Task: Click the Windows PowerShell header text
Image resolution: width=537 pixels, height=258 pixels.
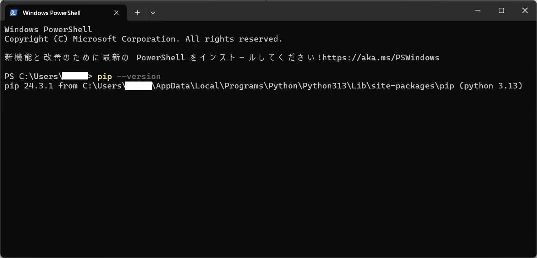Action: pos(48,29)
